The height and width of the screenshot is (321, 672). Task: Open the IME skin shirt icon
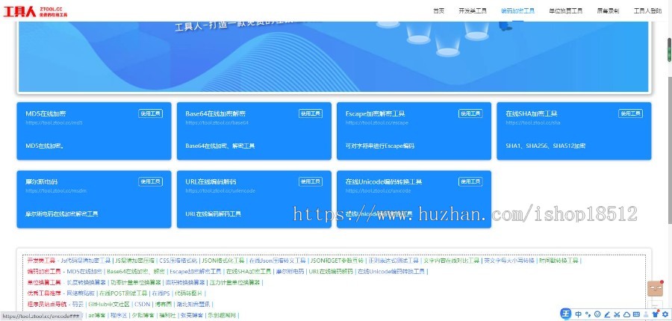[656, 314]
